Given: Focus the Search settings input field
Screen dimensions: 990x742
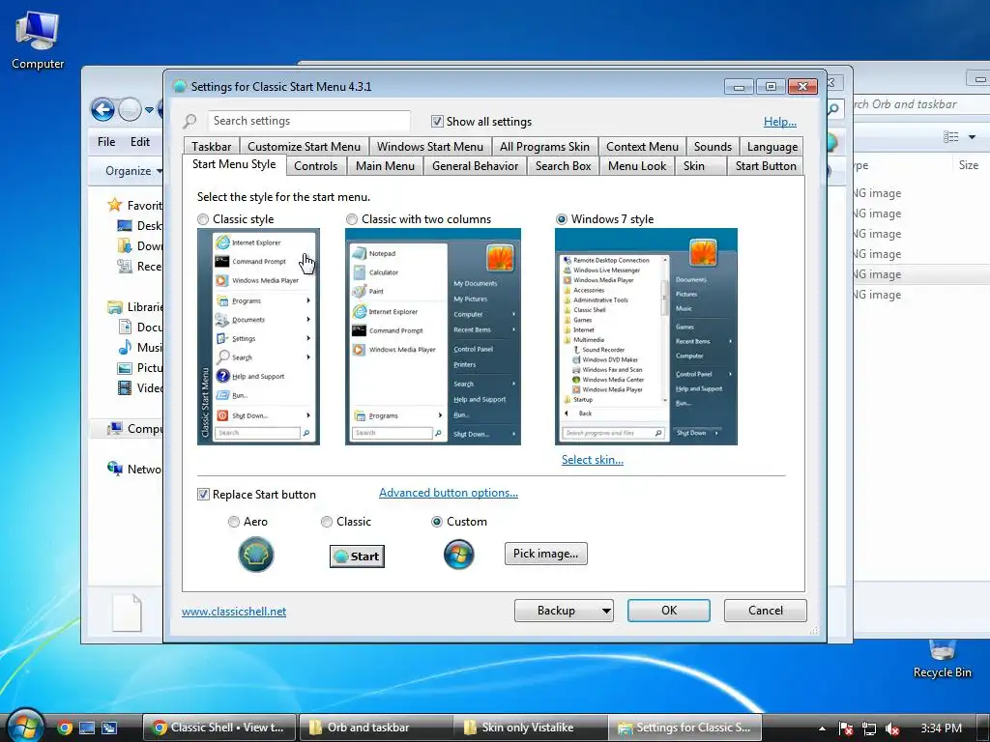Looking at the screenshot, I should click(308, 121).
